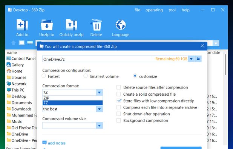Open the help menu
Image resolution: width=233 pixels, height=149 pixels.
[x=185, y=10]
